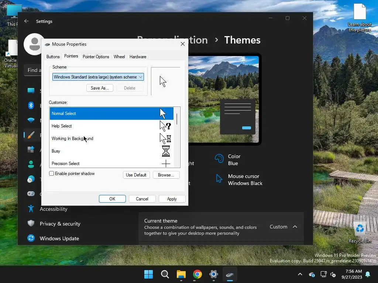This screenshot has height=283, width=378.
Task: Open the Color Blue theme setting
Action: [x=228, y=160]
